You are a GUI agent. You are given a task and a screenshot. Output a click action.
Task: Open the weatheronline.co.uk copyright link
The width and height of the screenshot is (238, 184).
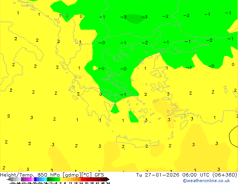pyautogui.click(x=206, y=181)
